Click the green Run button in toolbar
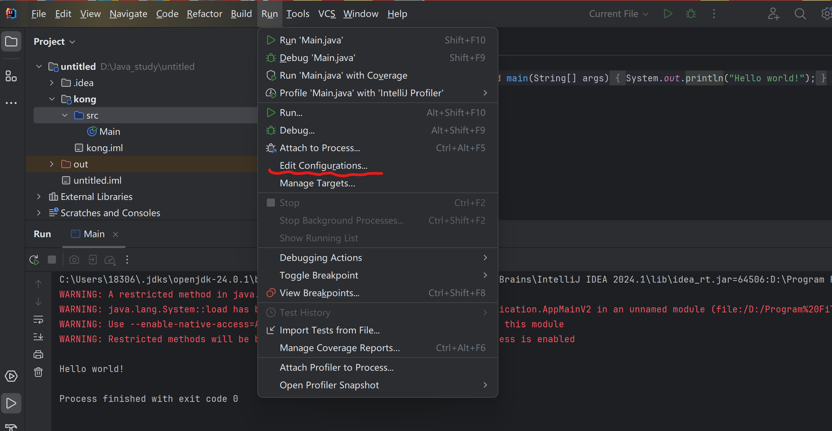This screenshot has width=832, height=431. tap(668, 14)
